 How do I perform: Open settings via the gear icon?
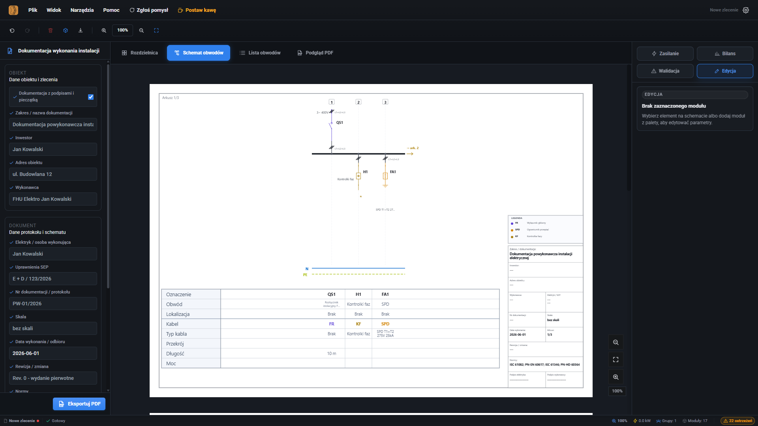coord(746,10)
